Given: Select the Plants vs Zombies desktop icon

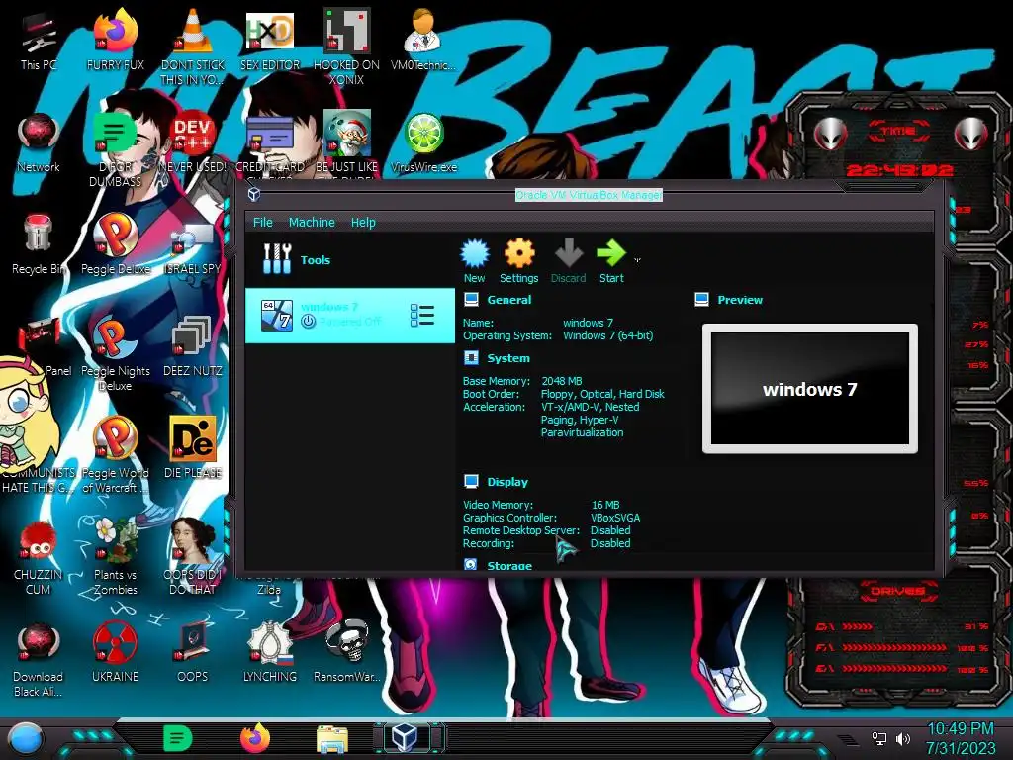Looking at the screenshot, I should [x=115, y=558].
